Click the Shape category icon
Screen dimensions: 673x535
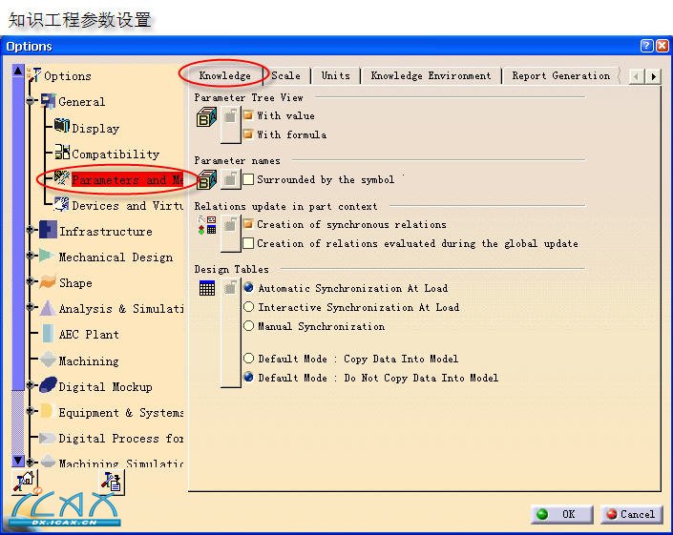48,281
